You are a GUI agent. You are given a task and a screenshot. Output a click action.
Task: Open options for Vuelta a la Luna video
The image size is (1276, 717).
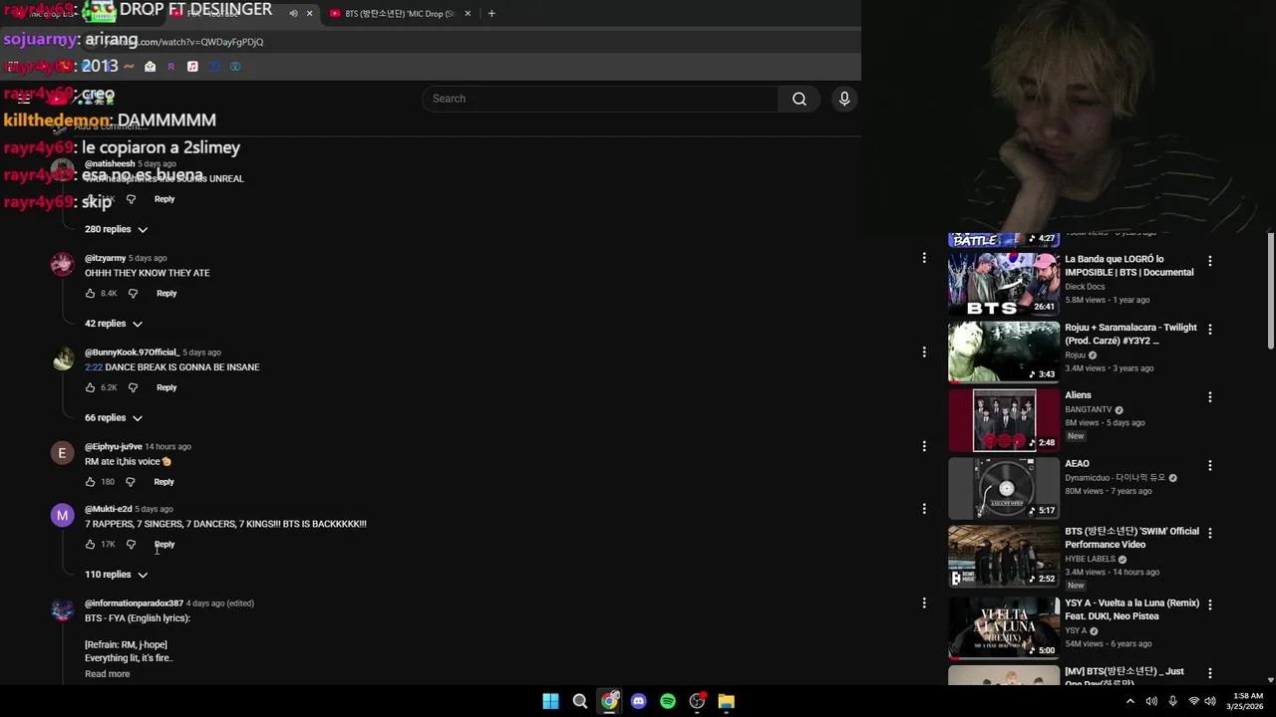[1210, 604]
